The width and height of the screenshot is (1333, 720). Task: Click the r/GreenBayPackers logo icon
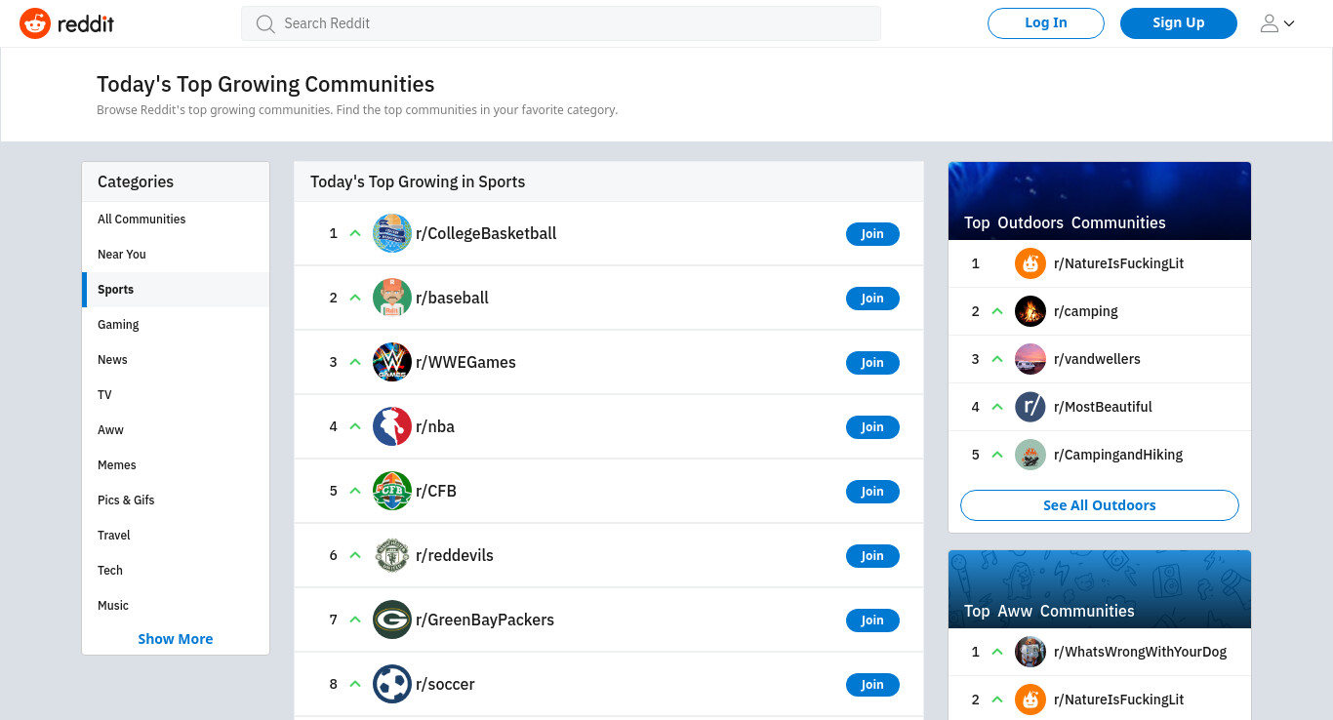coord(392,620)
